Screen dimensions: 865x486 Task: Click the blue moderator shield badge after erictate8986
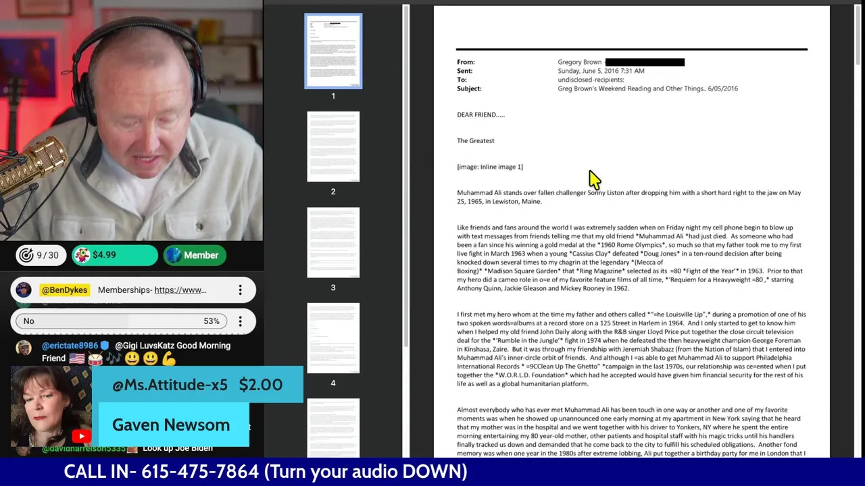coord(105,346)
